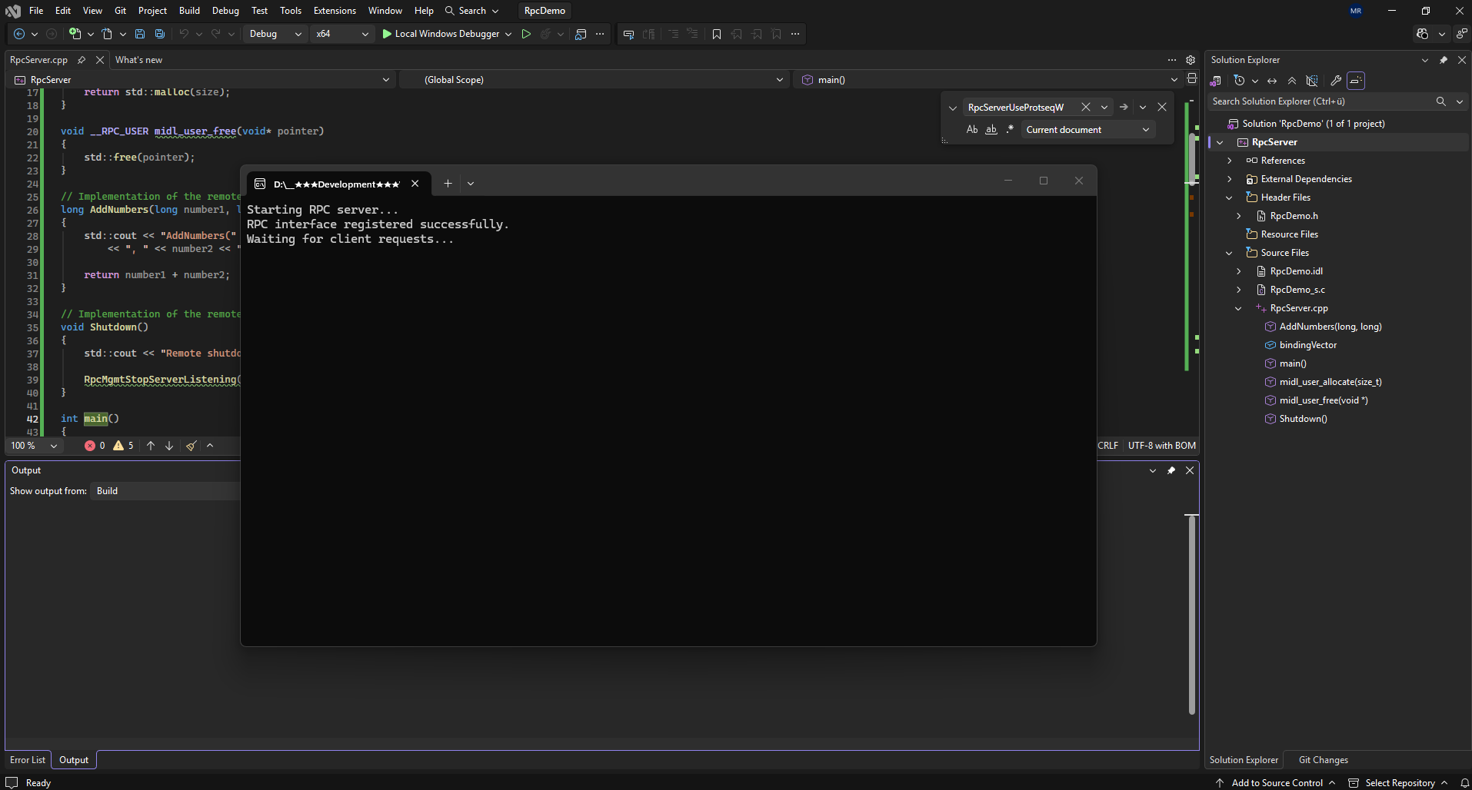Click Select Repository in status bar
The width and height of the screenshot is (1472, 790).
pos(1400,783)
